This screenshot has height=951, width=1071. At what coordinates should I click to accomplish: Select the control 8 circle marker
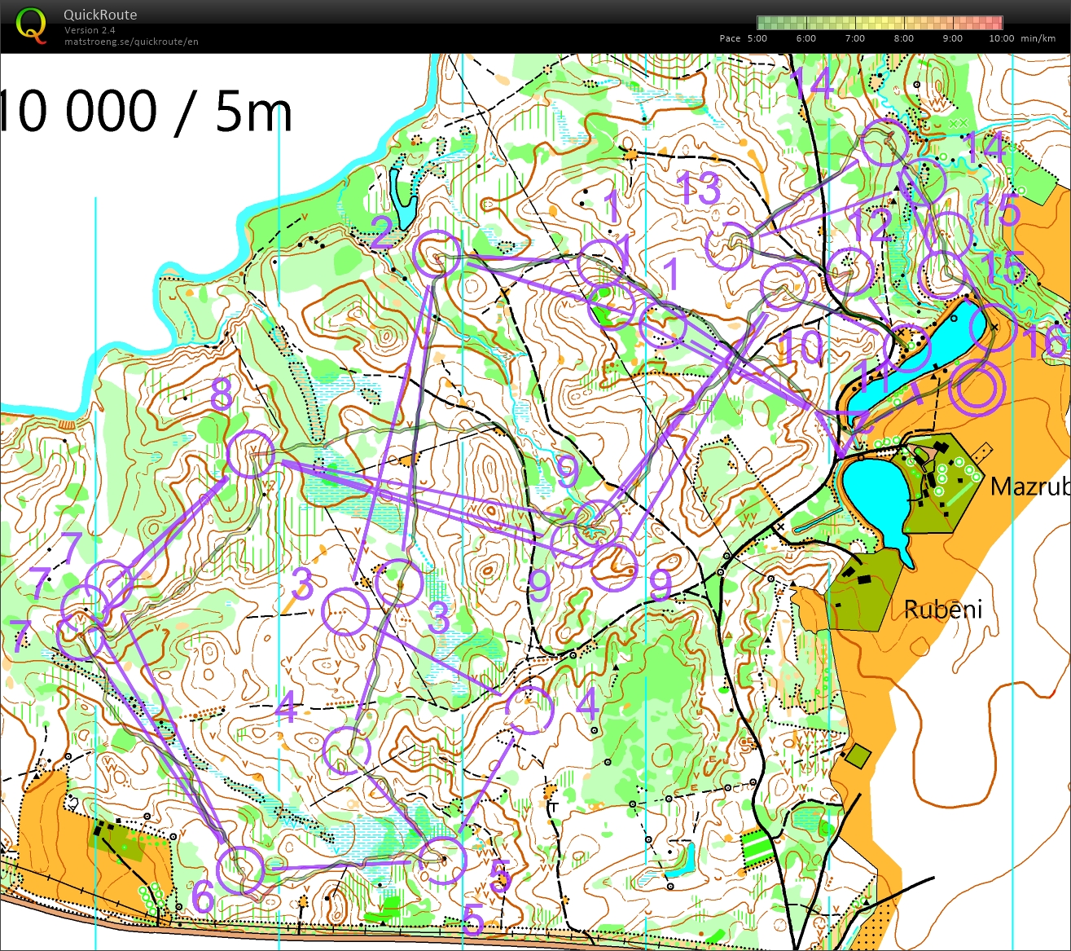pos(250,454)
